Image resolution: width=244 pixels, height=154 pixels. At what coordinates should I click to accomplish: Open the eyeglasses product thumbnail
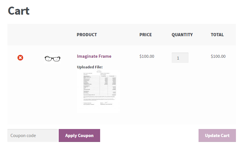52,59
